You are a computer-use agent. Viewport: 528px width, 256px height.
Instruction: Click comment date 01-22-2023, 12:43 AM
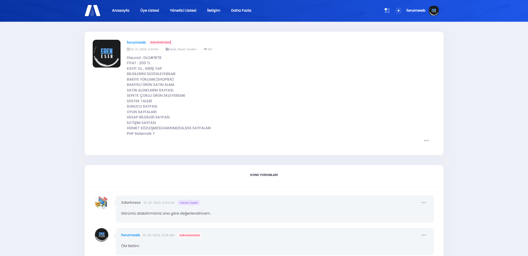(x=159, y=203)
